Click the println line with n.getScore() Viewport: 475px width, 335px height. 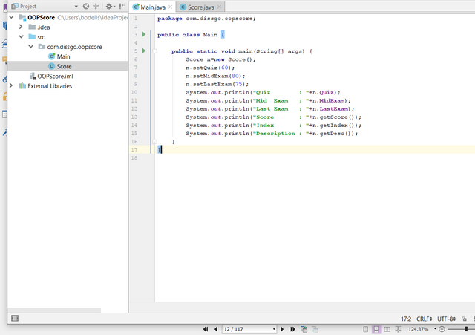point(273,117)
